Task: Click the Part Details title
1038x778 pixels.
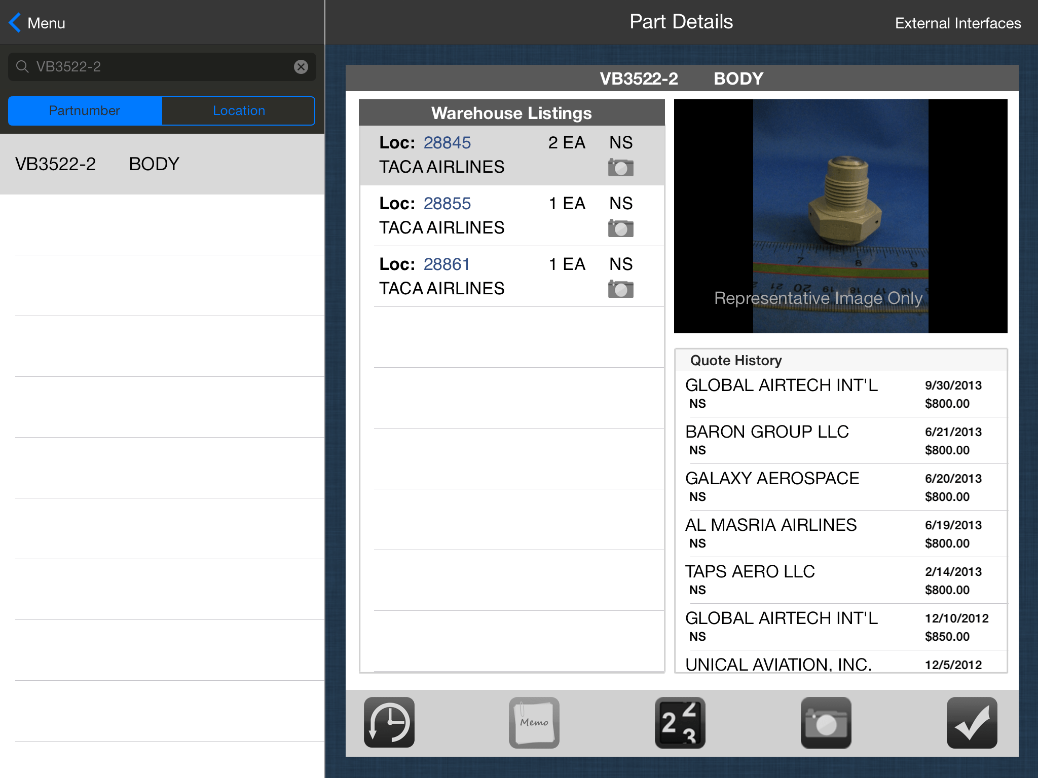Action: coord(681,22)
